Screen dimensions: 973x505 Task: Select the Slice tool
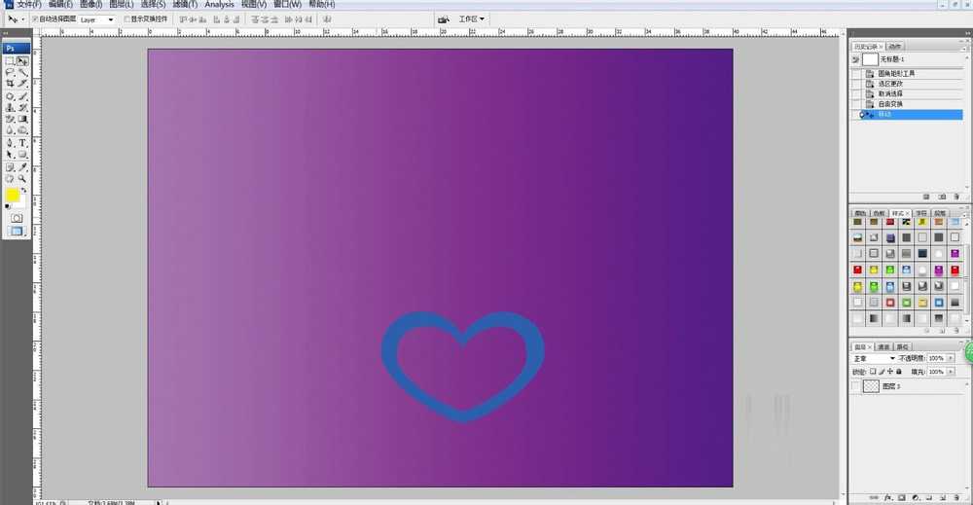pyautogui.click(x=22, y=83)
